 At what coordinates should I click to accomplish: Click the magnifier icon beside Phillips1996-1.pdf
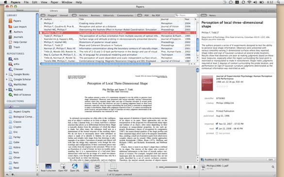(x=273, y=167)
